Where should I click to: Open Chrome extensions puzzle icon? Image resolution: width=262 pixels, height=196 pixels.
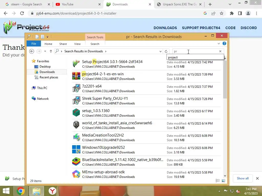pos(232,13)
